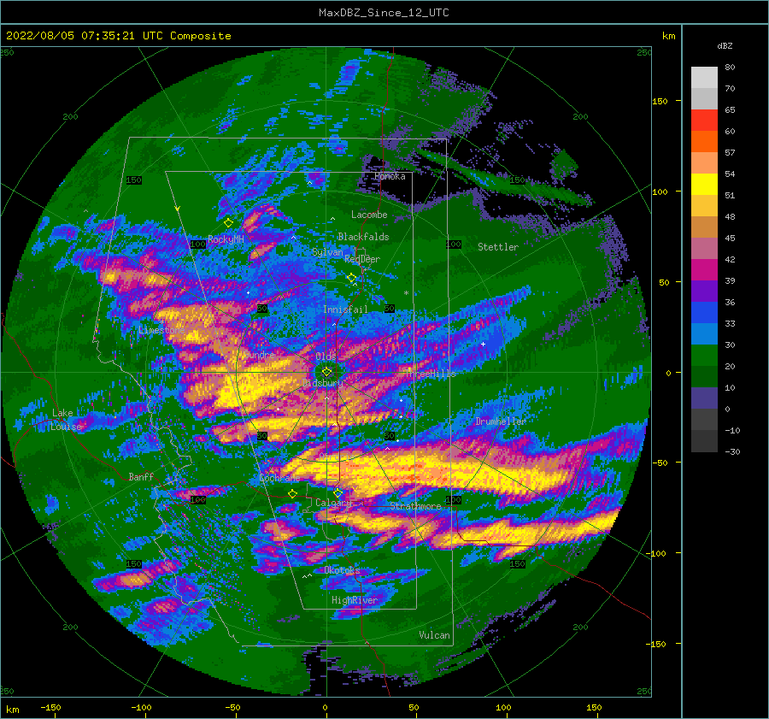Image resolution: width=769 pixels, height=719 pixels.
Task: Click the -150 tick label on the bottom axis
Action: (x=50, y=707)
